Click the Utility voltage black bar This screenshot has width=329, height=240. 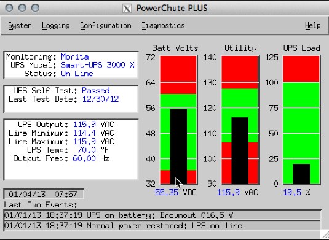pyautogui.click(x=240, y=151)
